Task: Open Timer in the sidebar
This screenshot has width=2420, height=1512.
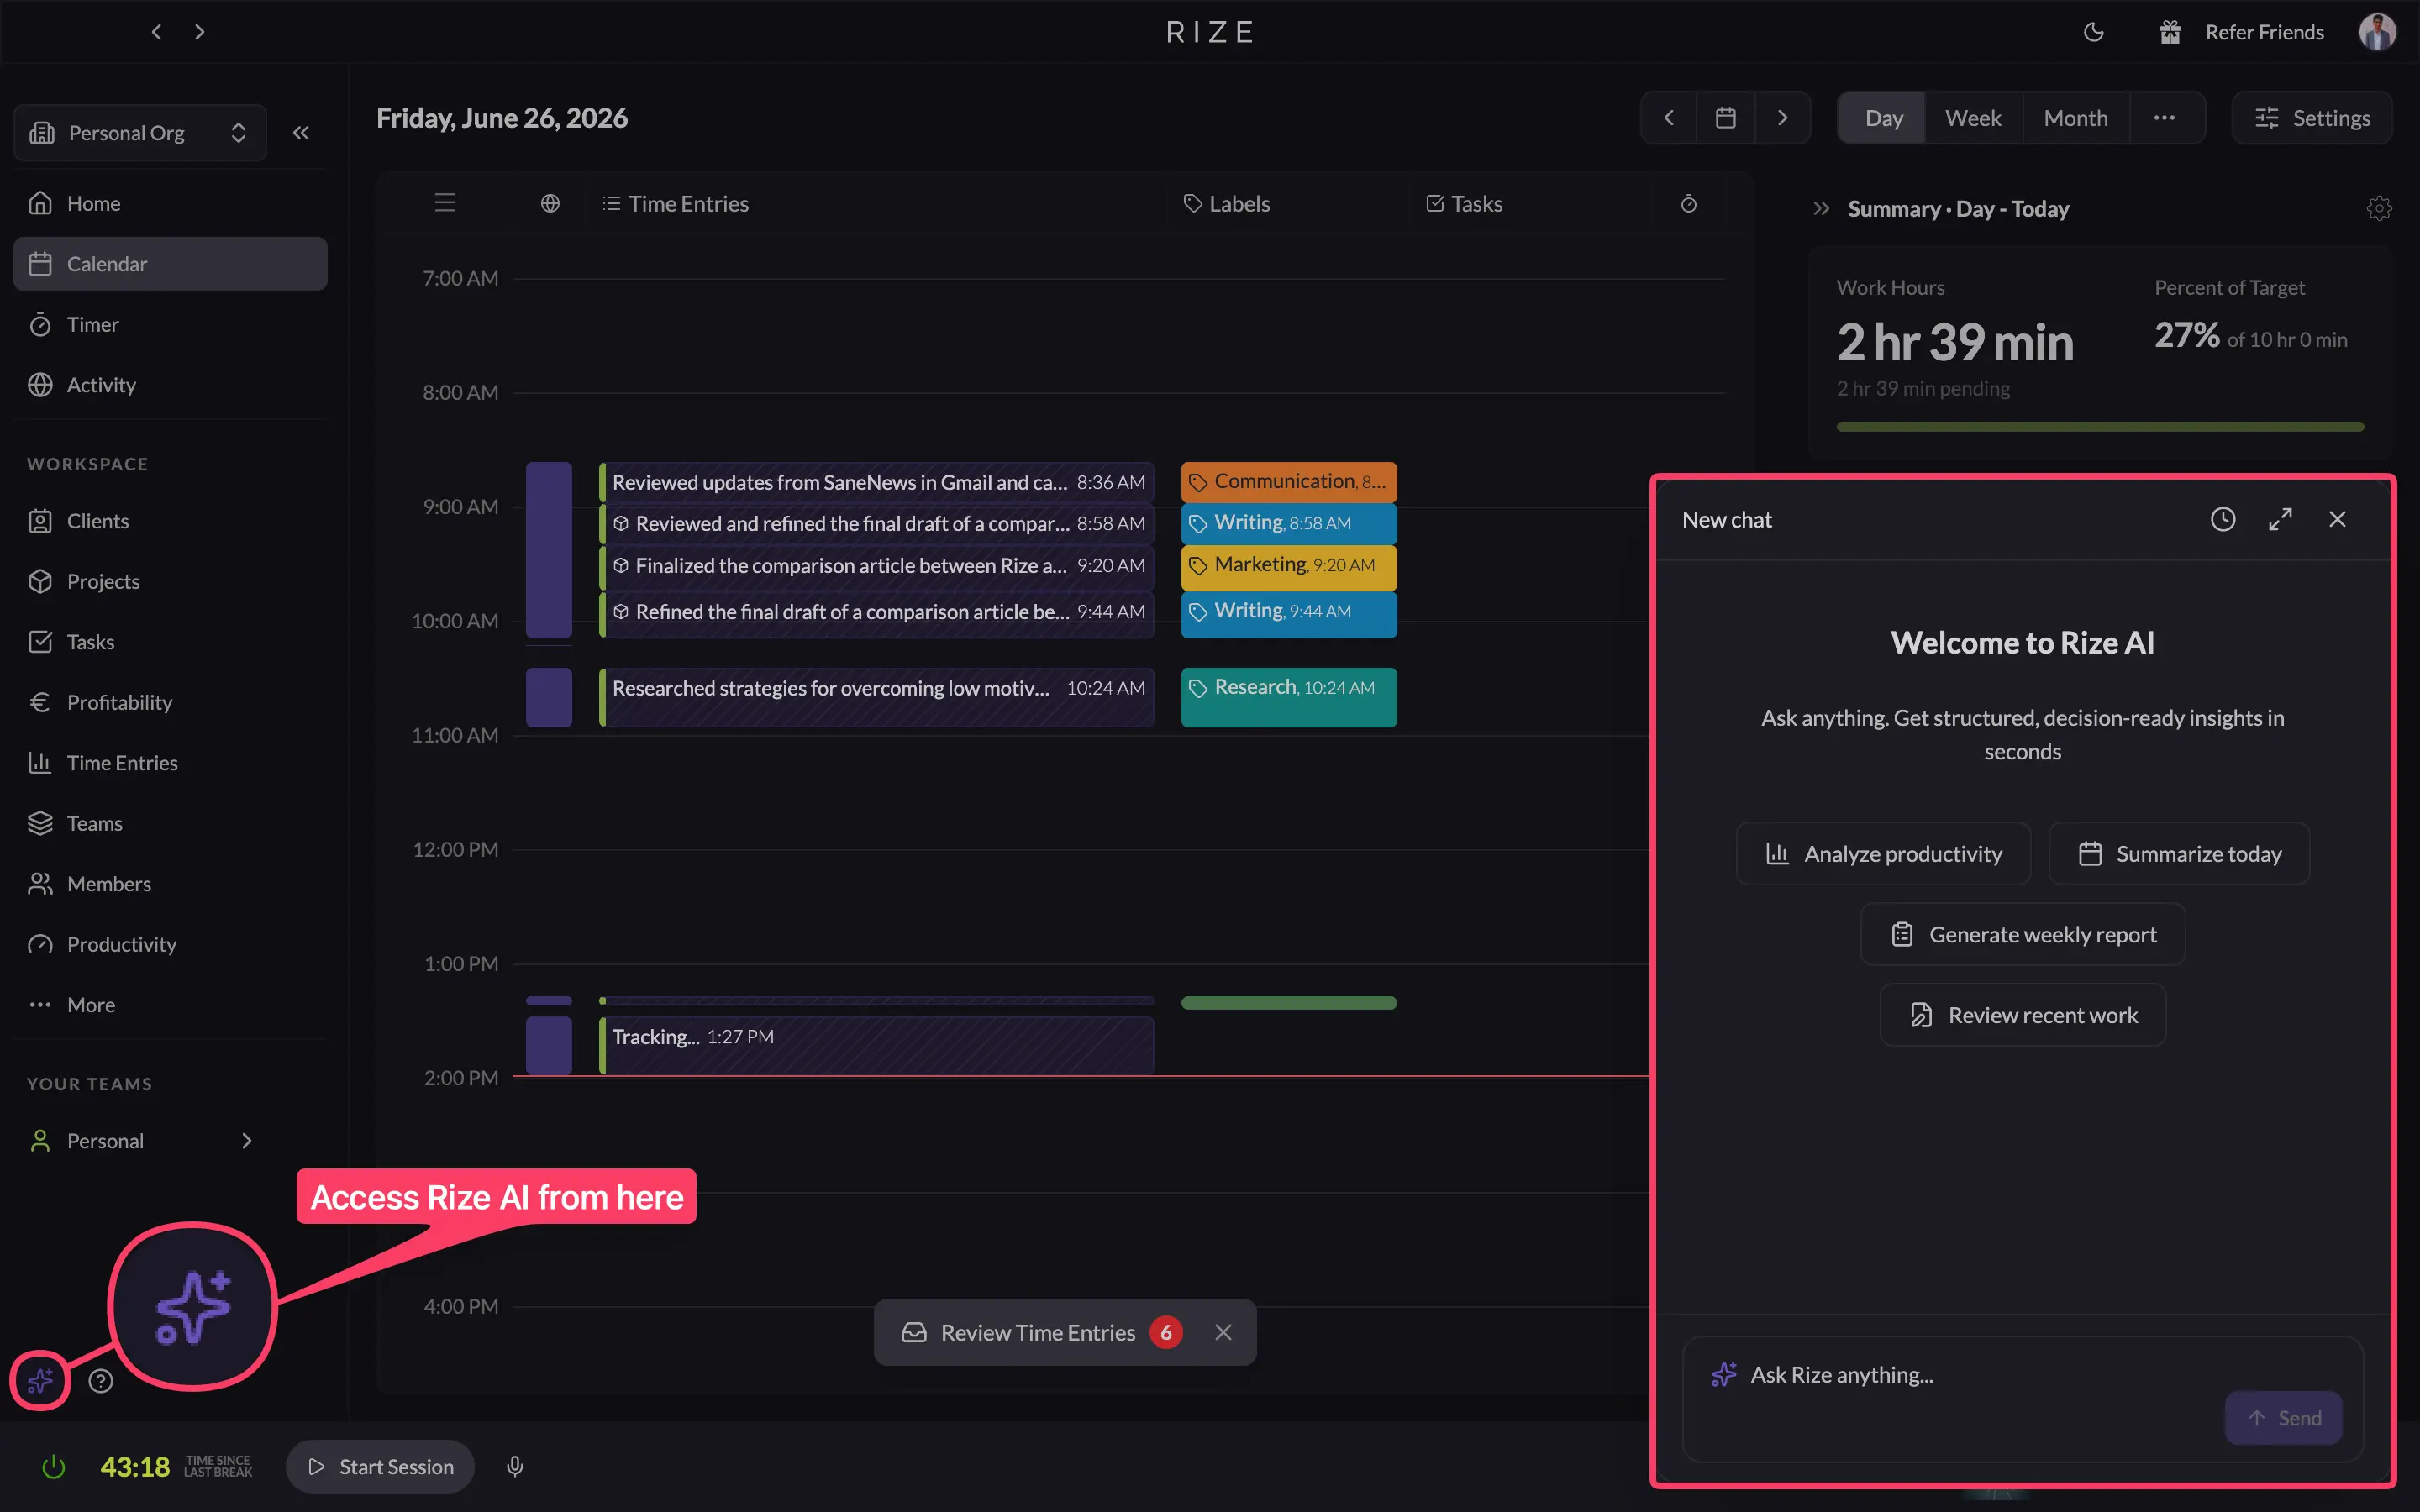Action: click(170, 324)
